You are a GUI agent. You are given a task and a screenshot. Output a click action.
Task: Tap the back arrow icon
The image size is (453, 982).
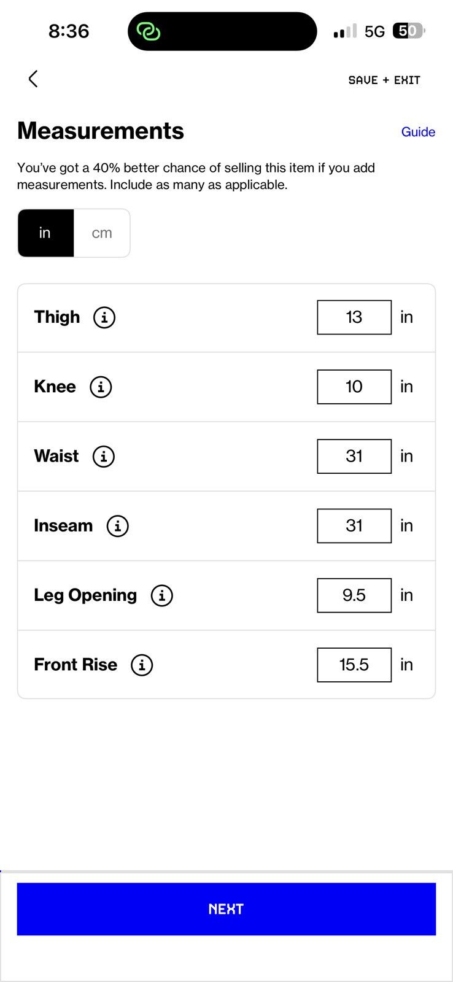point(33,79)
